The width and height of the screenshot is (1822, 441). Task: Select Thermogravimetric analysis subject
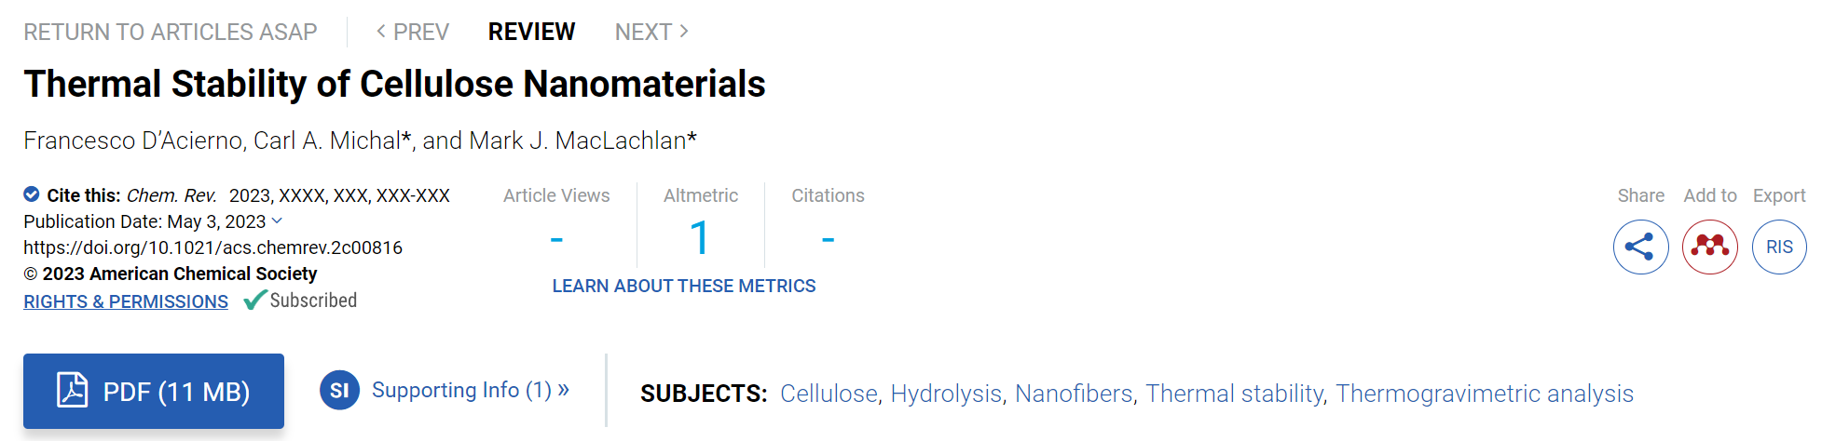pyautogui.click(x=1485, y=394)
